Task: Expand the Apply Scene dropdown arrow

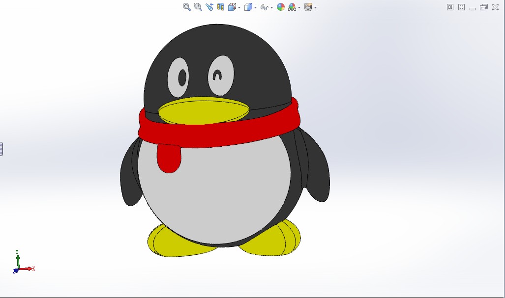Action: click(x=299, y=7)
